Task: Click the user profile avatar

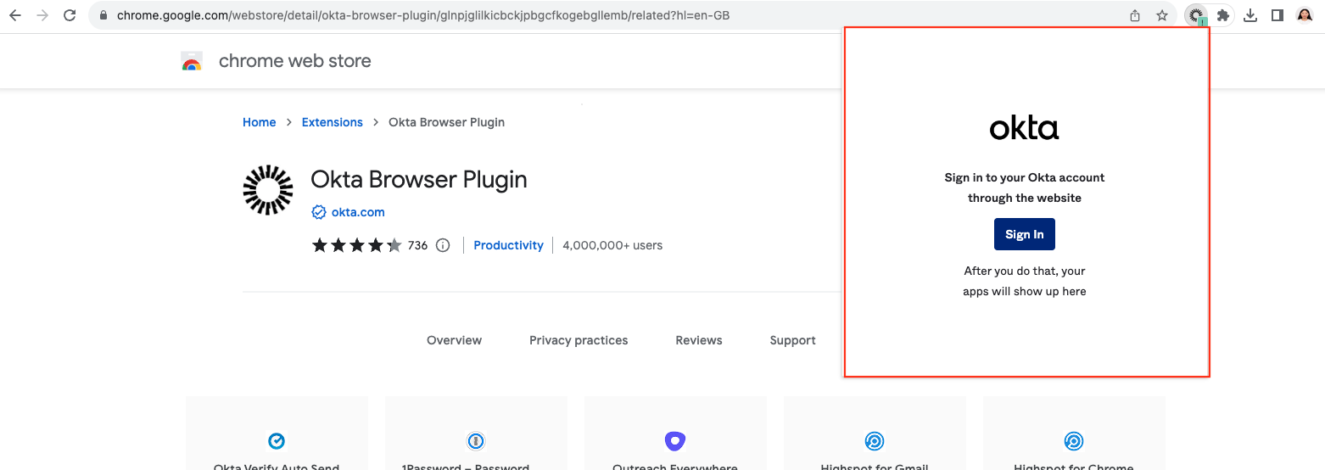Action: coord(1305,15)
